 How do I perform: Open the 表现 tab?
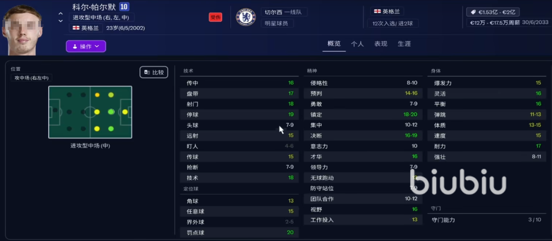click(380, 44)
